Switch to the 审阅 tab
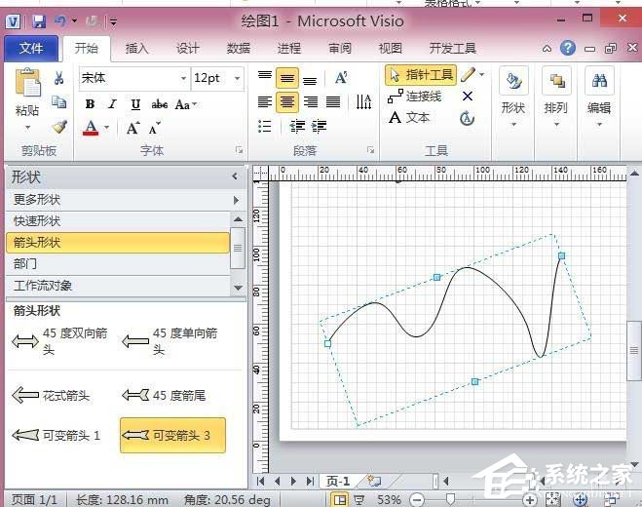 click(340, 49)
